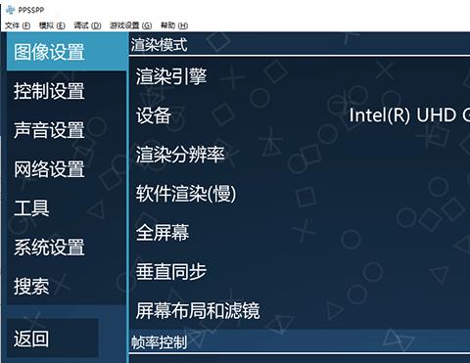Open the 帮助 (H) menu
The width and height of the screenshot is (470, 363).
(174, 25)
